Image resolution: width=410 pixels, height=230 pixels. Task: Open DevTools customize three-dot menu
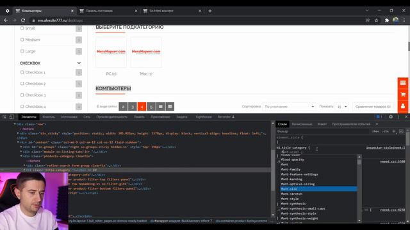click(x=398, y=117)
